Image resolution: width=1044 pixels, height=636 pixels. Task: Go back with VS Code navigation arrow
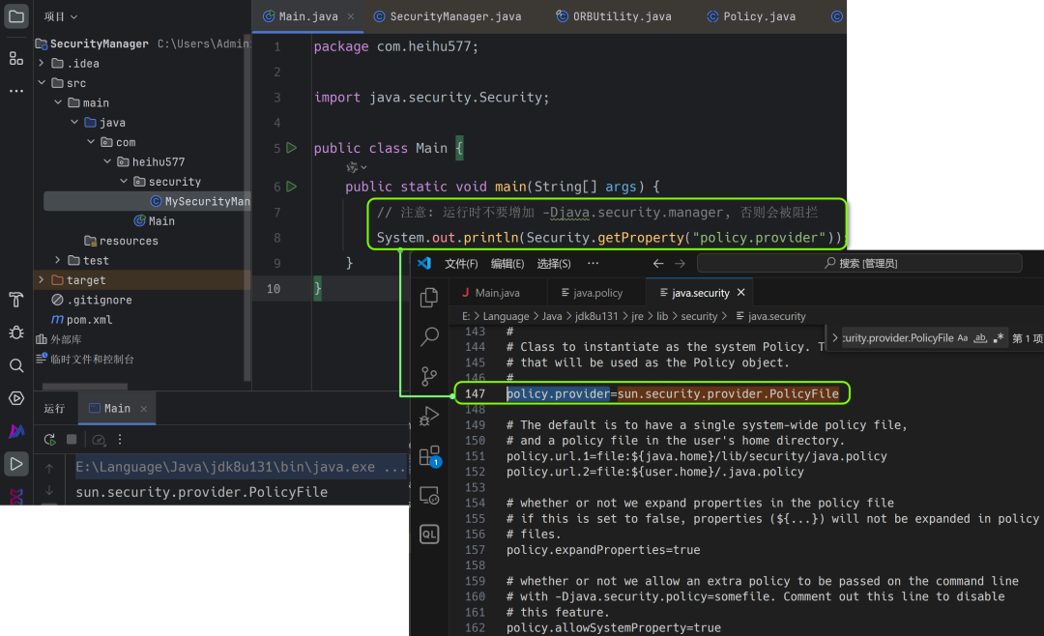click(x=658, y=263)
